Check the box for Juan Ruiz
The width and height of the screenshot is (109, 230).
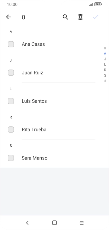pos(11,73)
